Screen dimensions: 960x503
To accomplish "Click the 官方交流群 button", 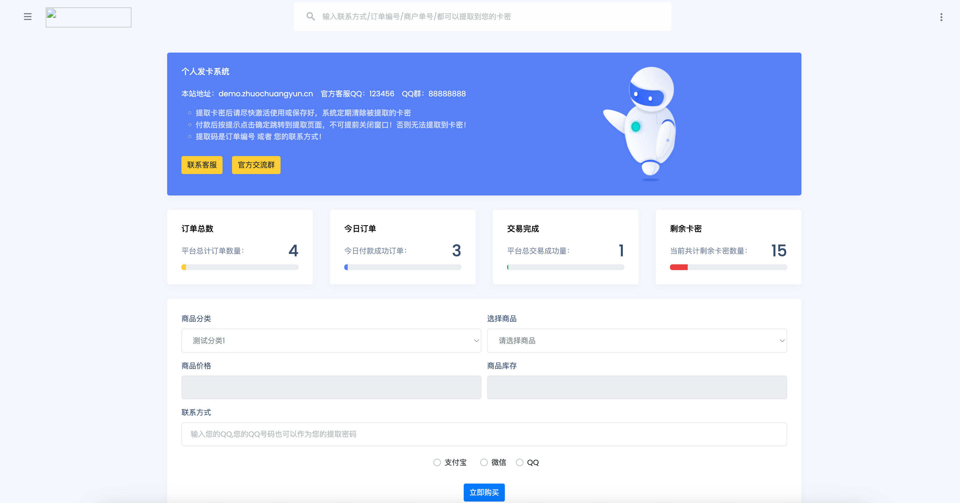I will click(x=256, y=165).
